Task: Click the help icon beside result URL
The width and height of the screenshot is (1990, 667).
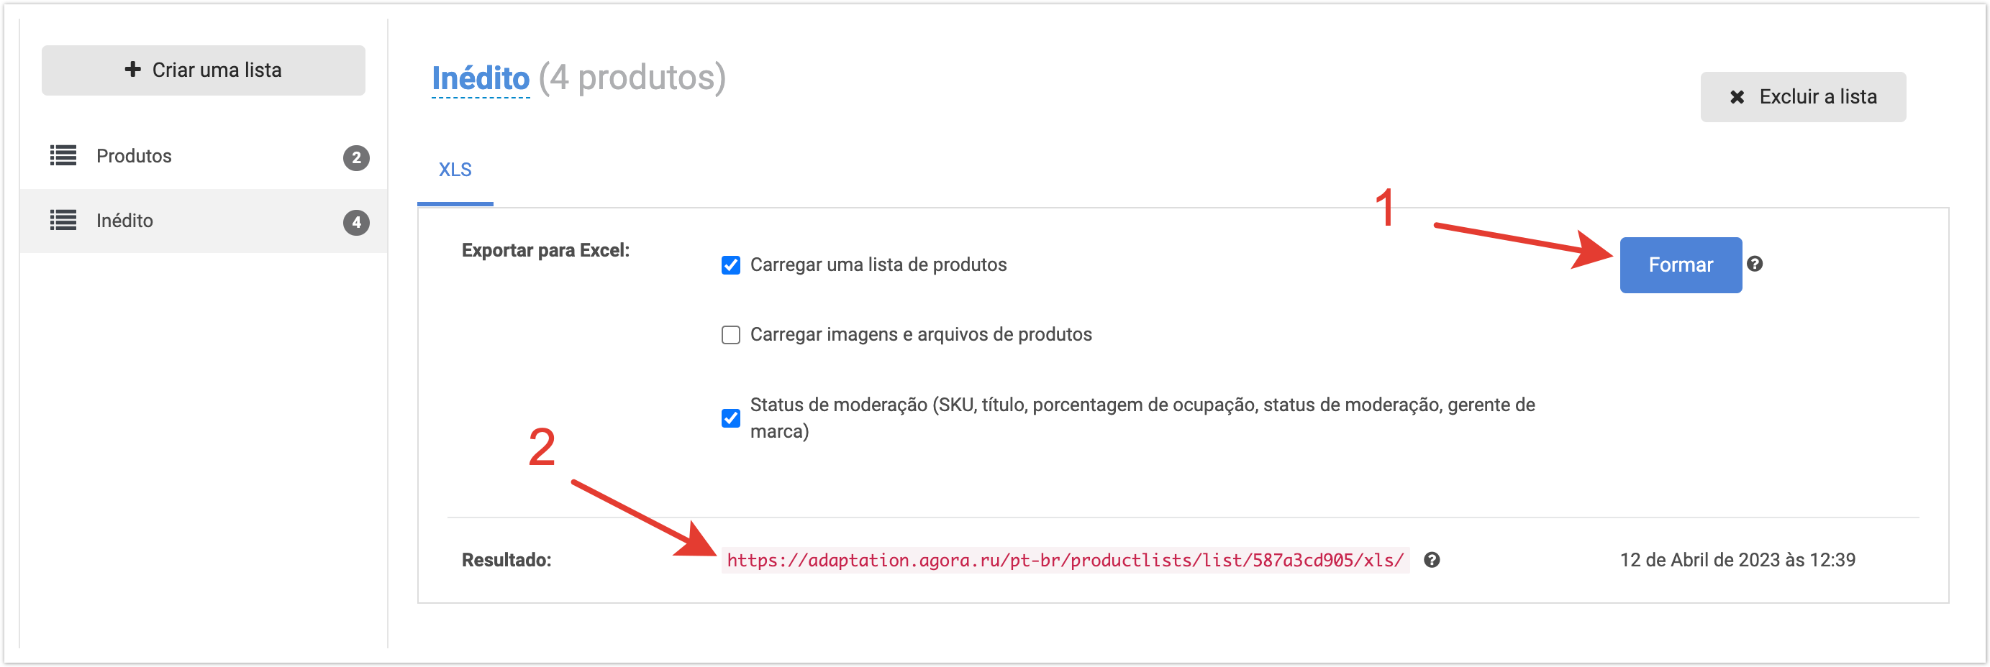Action: [1432, 560]
